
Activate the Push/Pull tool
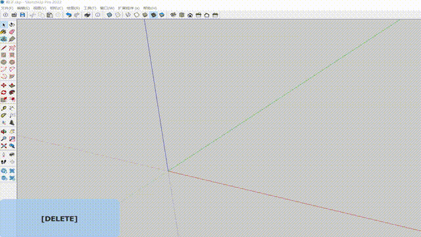pos(12,86)
